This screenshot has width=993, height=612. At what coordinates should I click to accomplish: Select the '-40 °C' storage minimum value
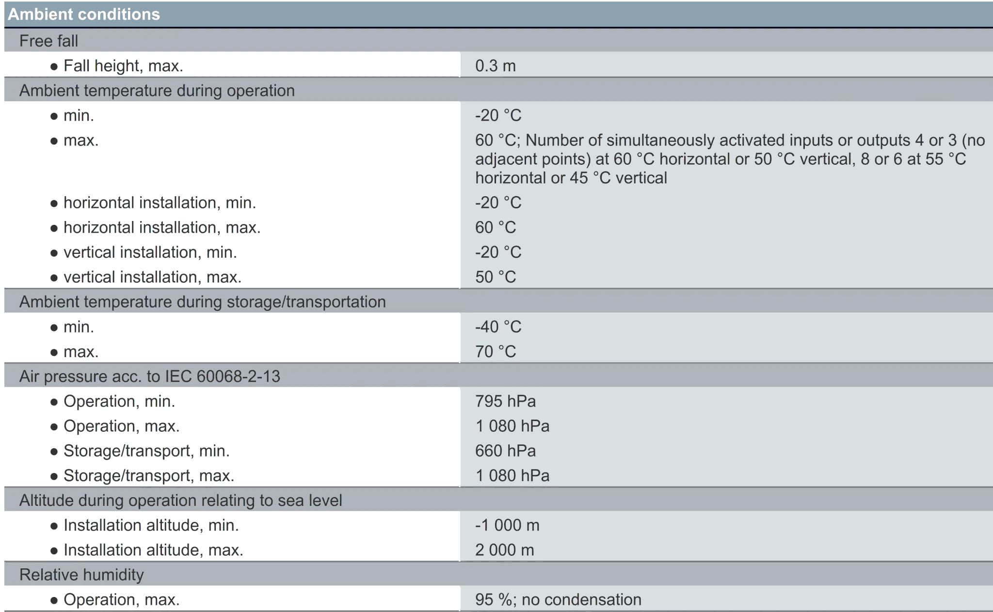click(x=498, y=327)
